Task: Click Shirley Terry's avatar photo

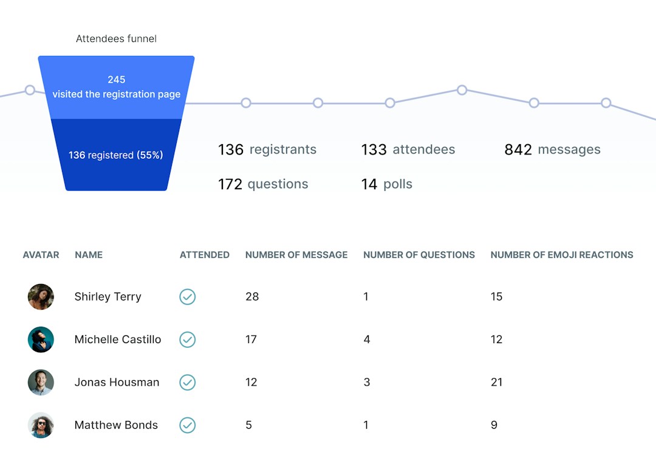Action: coord(41,297)
